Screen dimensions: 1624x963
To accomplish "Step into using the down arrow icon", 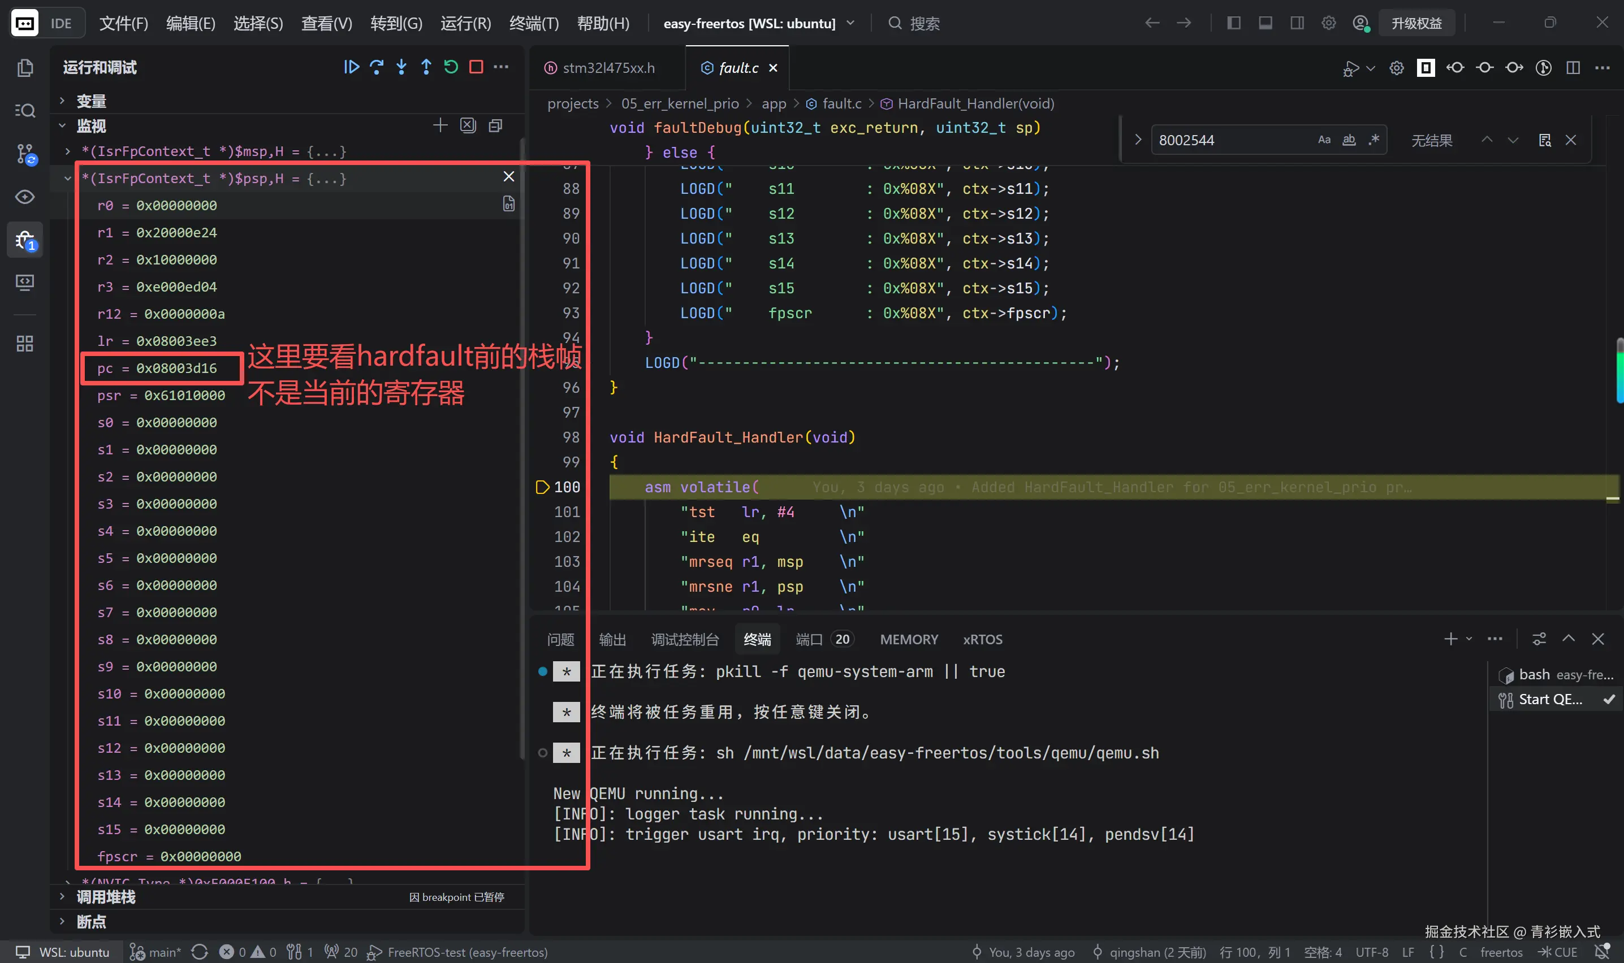I will click(x=401, y=67).
